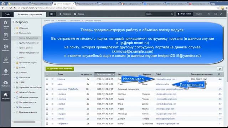Click the notifications counter badge in header
Screen dimensions: 228x128
coord(52,14)
